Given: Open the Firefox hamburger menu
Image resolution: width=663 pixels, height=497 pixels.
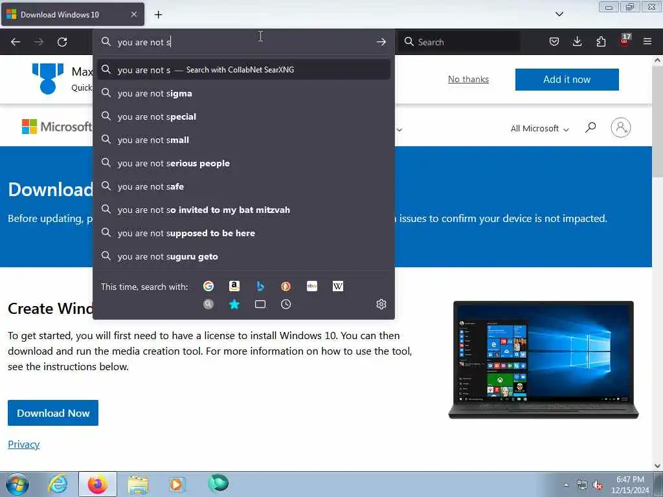Looking at the screenshot, I should (647, 41).
